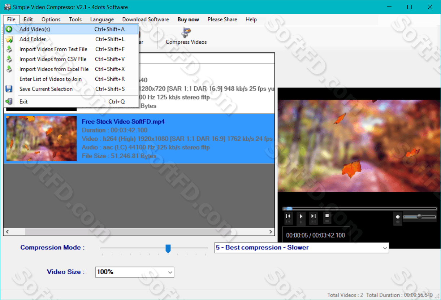Select the Add Video(s) menu entry
Viewport: 441px width, 300px height.
[x=71, y=29]
